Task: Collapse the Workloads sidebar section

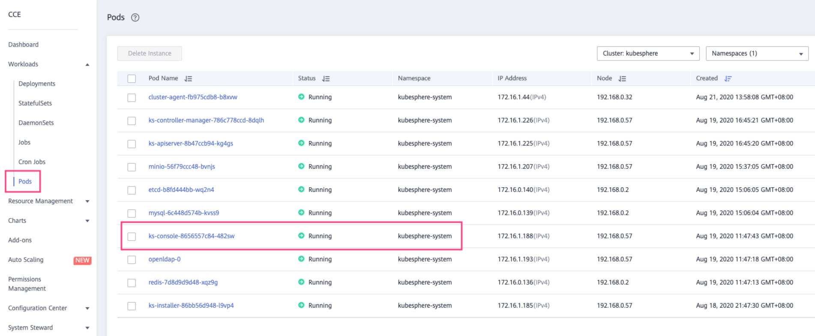Action: 87,65
